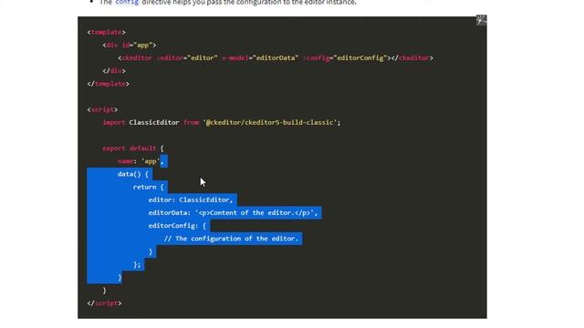
Task: Click the data() { line
Action: 133,174
